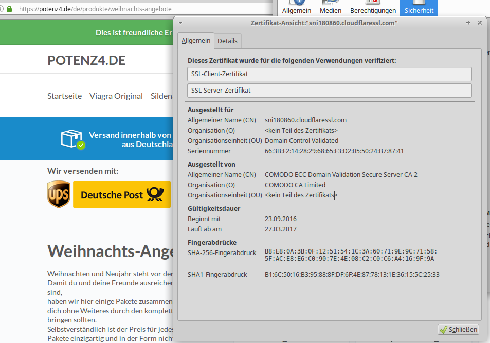Viewport: 490px width, 343px height.
Task: Click the Deutsche Post logo banner
Action: click(x=122, y=194)
